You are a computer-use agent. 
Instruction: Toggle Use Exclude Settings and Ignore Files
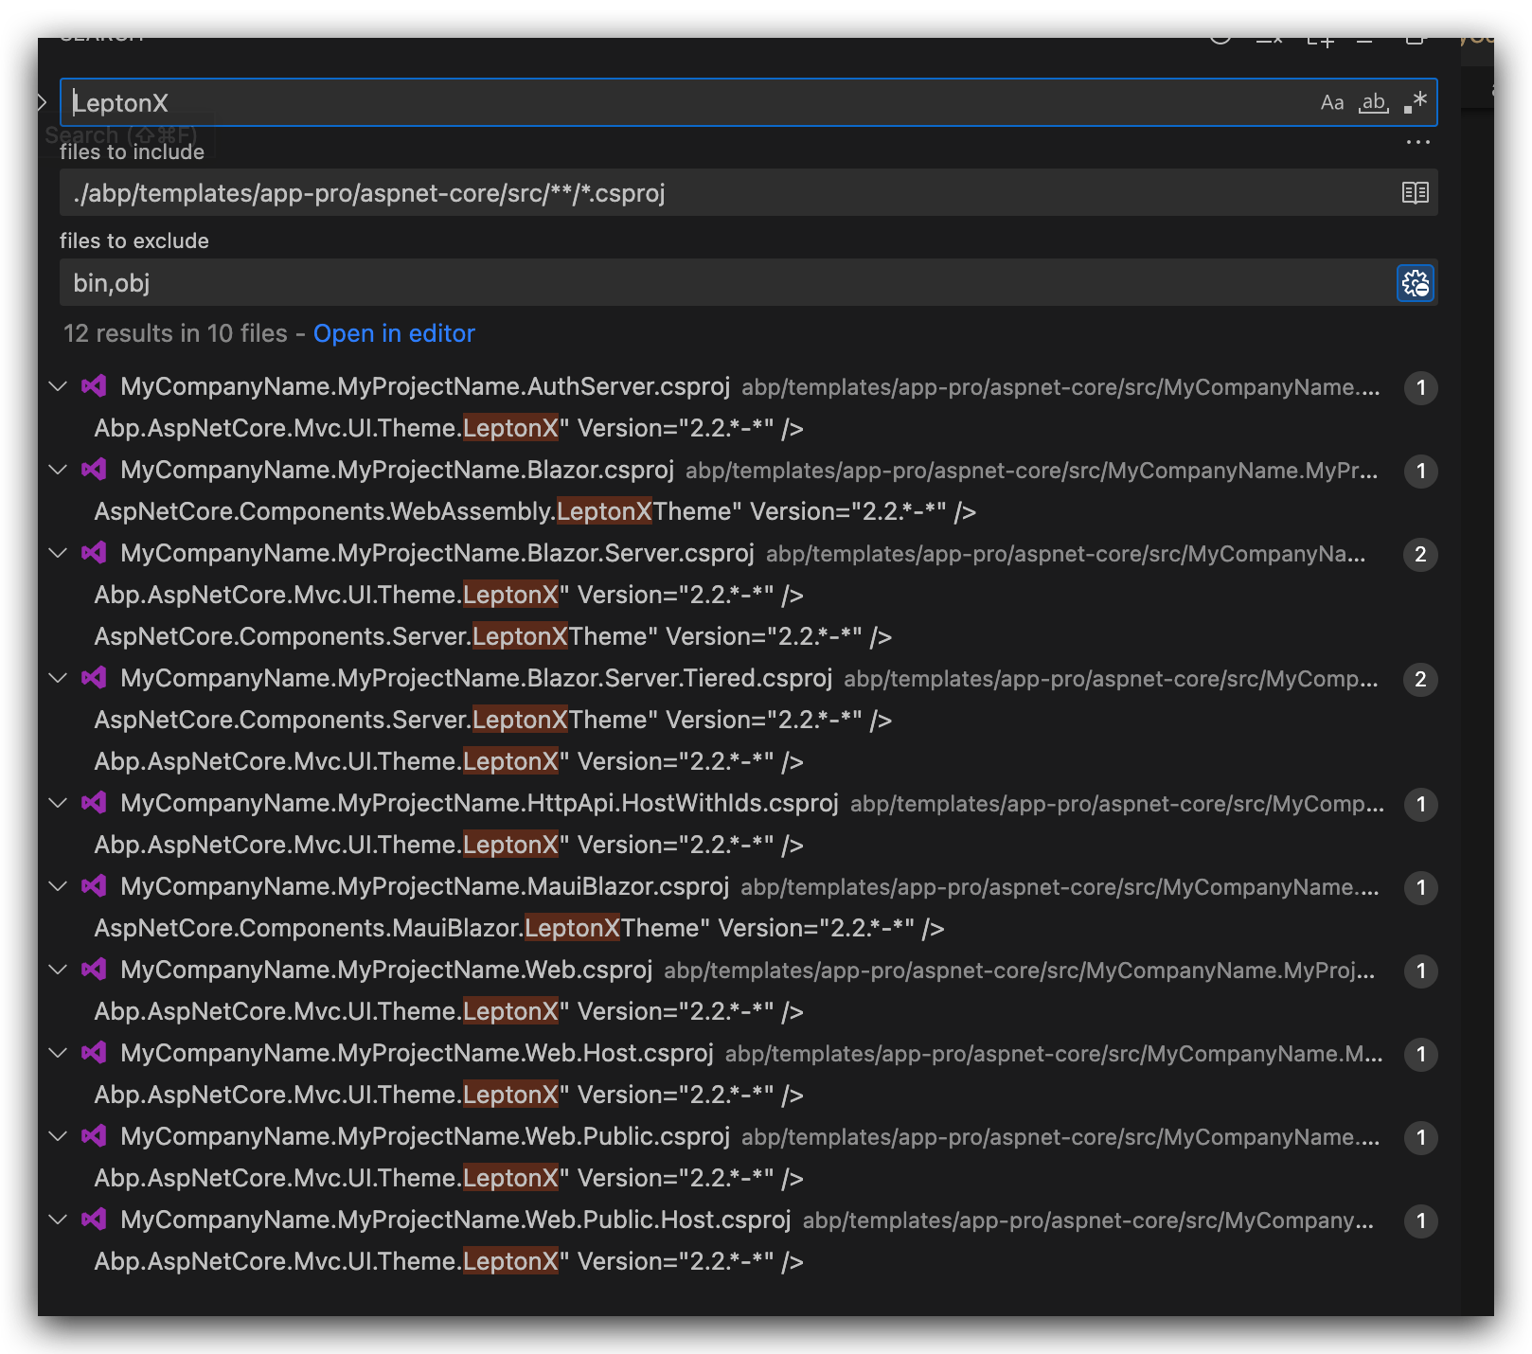pyautogui.click(x=1416, y=283)
